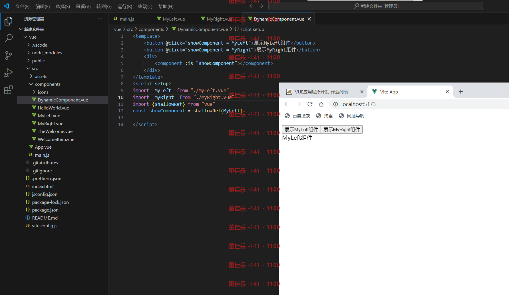
Task: Open the 网址导航 bookmark
Action: 351,116
